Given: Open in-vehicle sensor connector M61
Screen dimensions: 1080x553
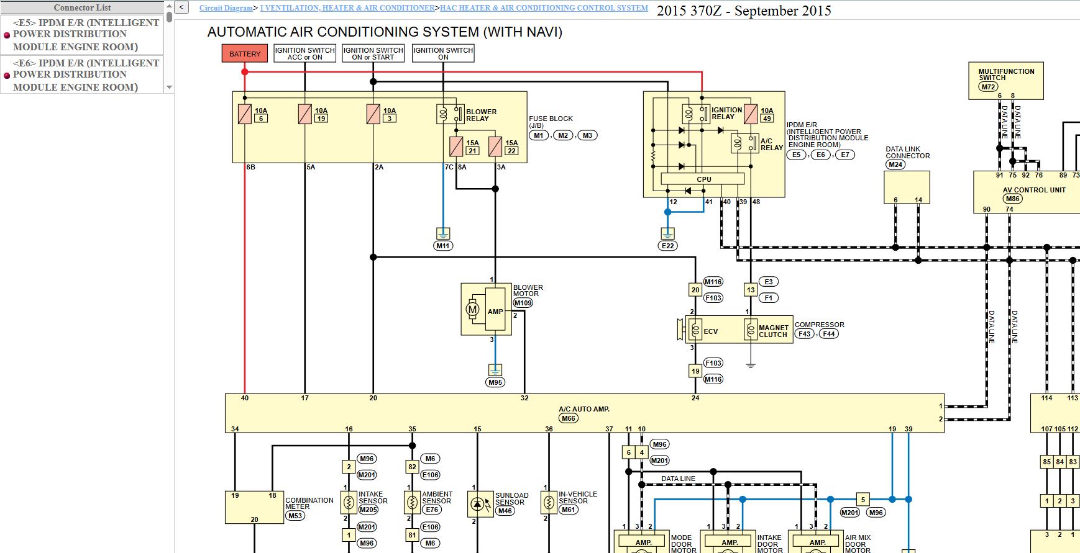Looking at the screenshot, I should pyautogui.click(x=569, y=510).
